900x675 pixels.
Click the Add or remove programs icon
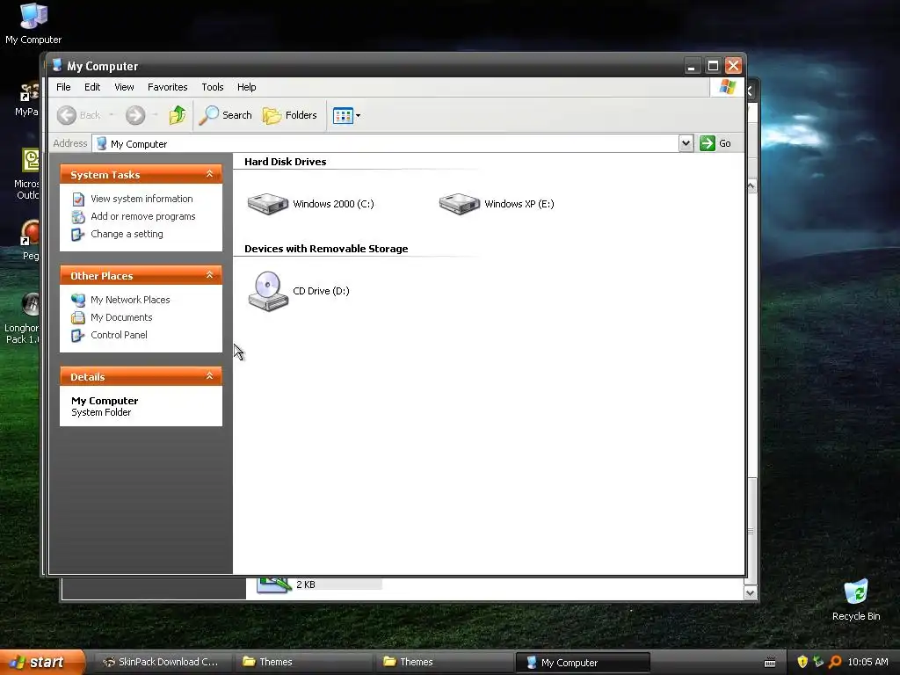click(78, 217)
